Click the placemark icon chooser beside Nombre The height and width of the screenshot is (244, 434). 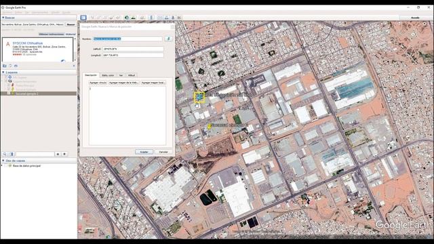[168, 39]
